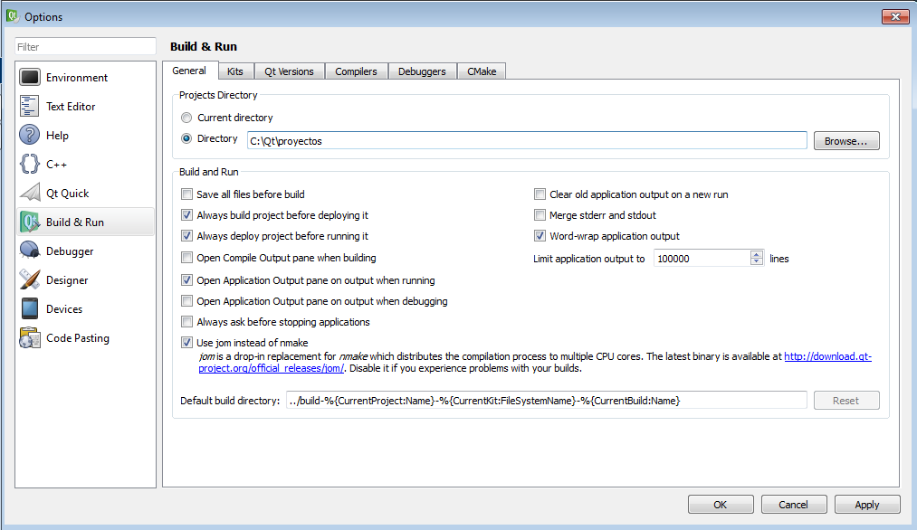This screenshot has width=917, height=530.
Task: Click the 'Limit application output to' label
Action: point(589,259)
